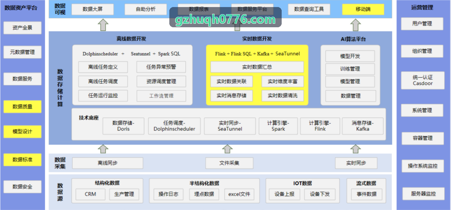Select the 统一认证 Casdoor box
Viewport: 451px width, 210px height.
[423, 80]
